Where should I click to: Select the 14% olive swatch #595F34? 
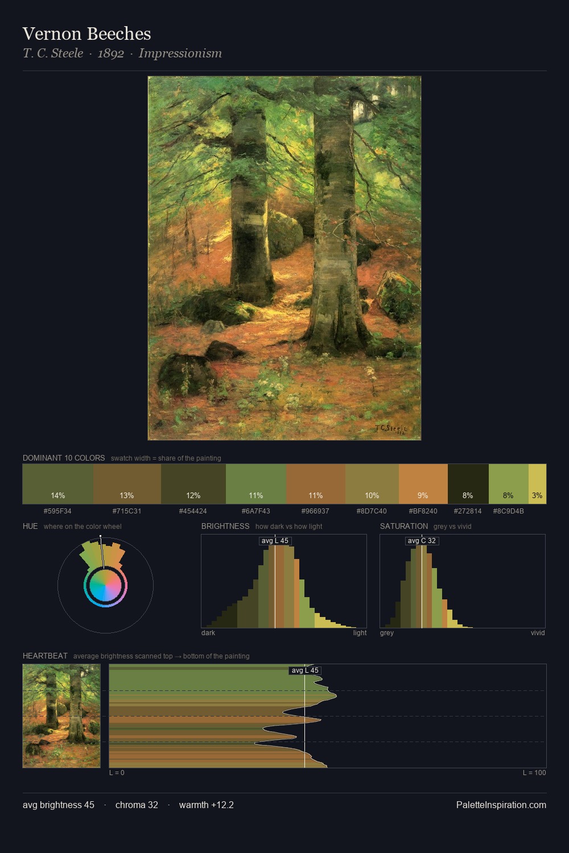coord(58,484)
